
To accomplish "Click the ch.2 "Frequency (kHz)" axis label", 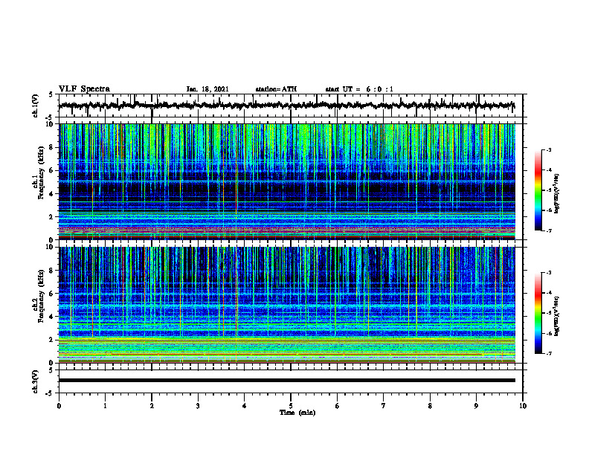I will tap(41, 296).
